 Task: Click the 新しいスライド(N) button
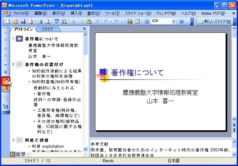tap(215, 21)
